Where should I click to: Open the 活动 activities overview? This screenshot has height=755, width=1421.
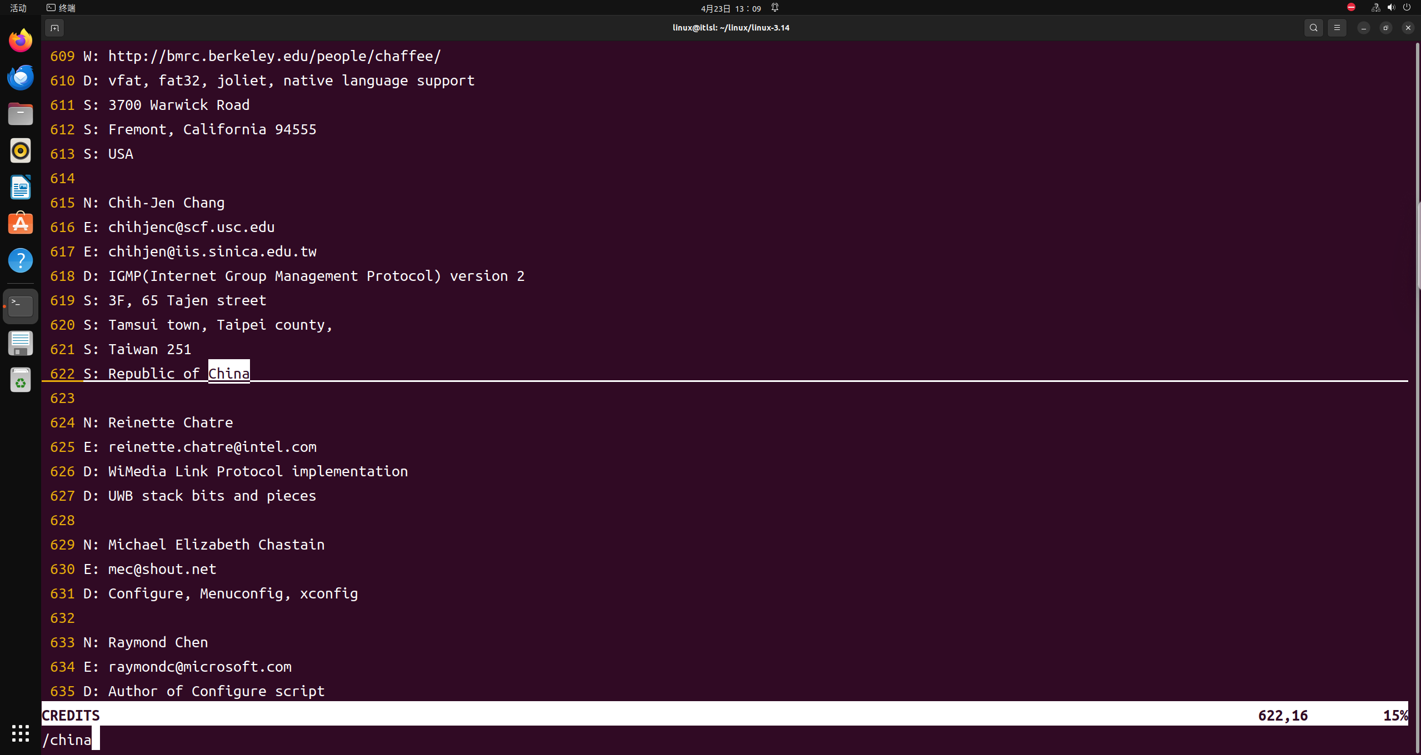click(x=18, y=8)
